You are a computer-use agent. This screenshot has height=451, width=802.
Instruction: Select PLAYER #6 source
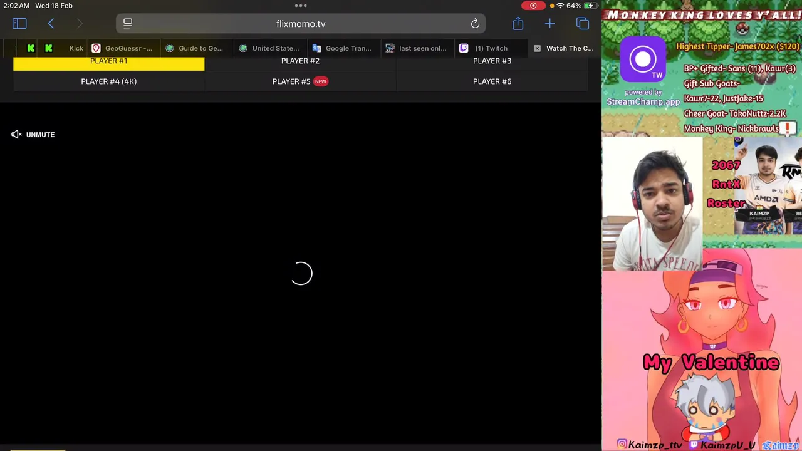[492, 81]
